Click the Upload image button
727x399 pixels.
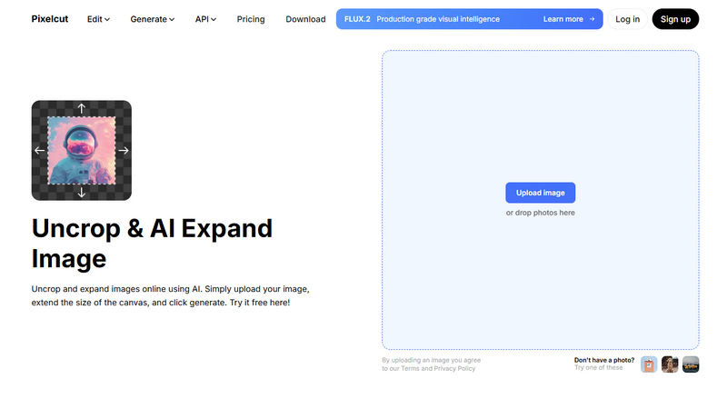pyautogui.click(x=540, y=193)
